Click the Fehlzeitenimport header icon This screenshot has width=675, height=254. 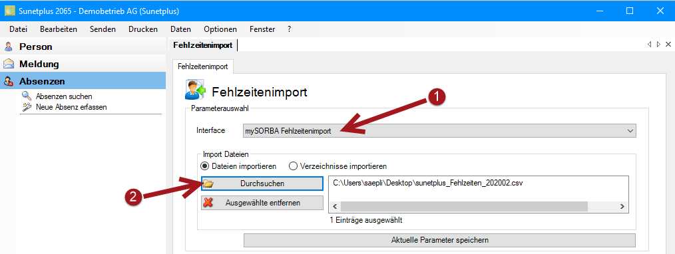coord(196,90)
